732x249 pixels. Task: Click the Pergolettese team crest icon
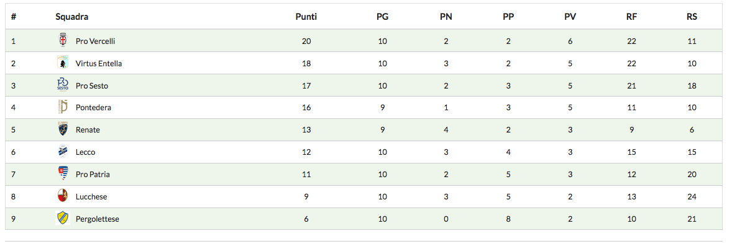[x=62, y=219]
